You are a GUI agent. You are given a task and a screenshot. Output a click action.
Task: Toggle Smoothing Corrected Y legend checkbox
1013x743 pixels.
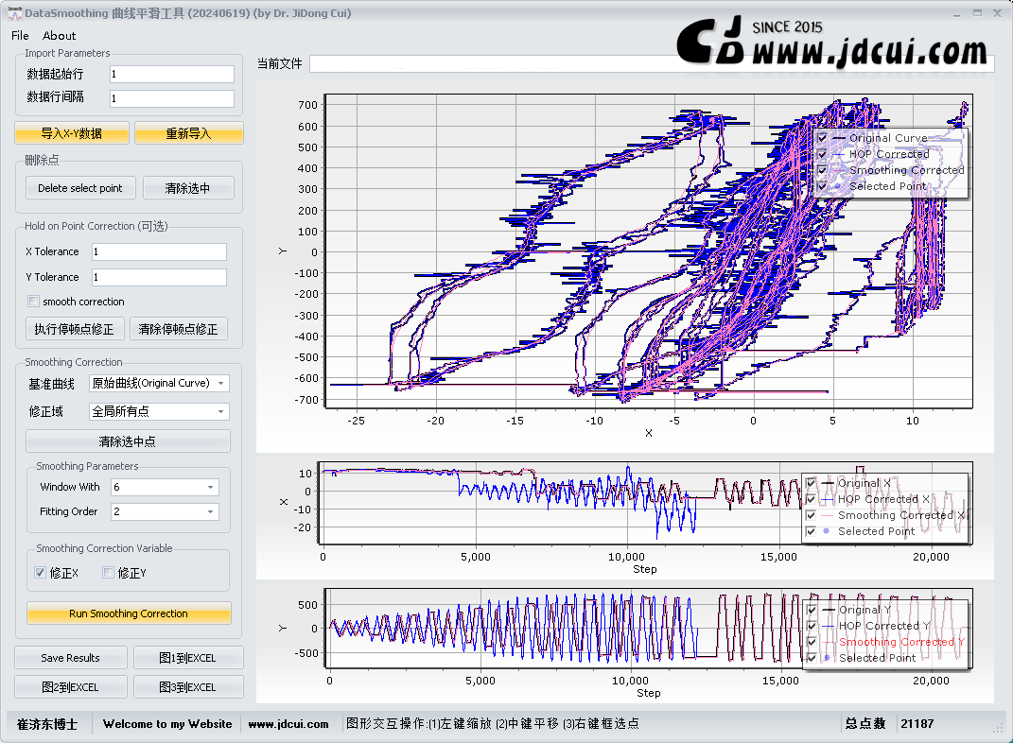[812, 642]
